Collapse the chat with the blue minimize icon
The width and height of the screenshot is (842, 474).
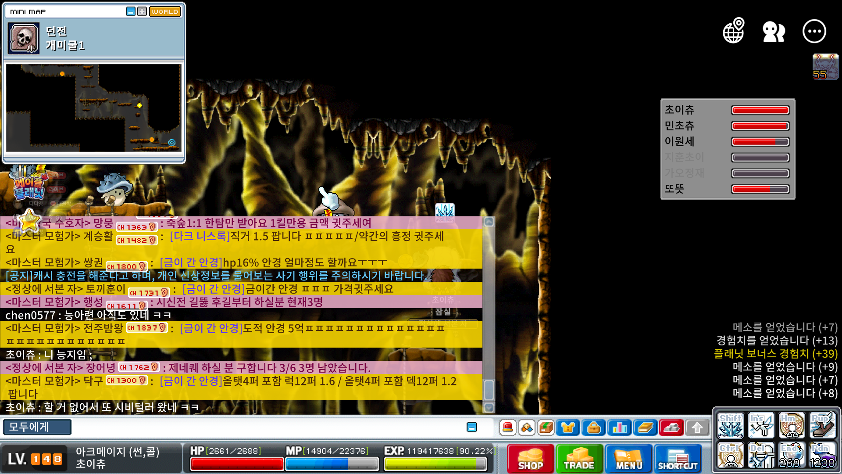click(x=472, y=427)
